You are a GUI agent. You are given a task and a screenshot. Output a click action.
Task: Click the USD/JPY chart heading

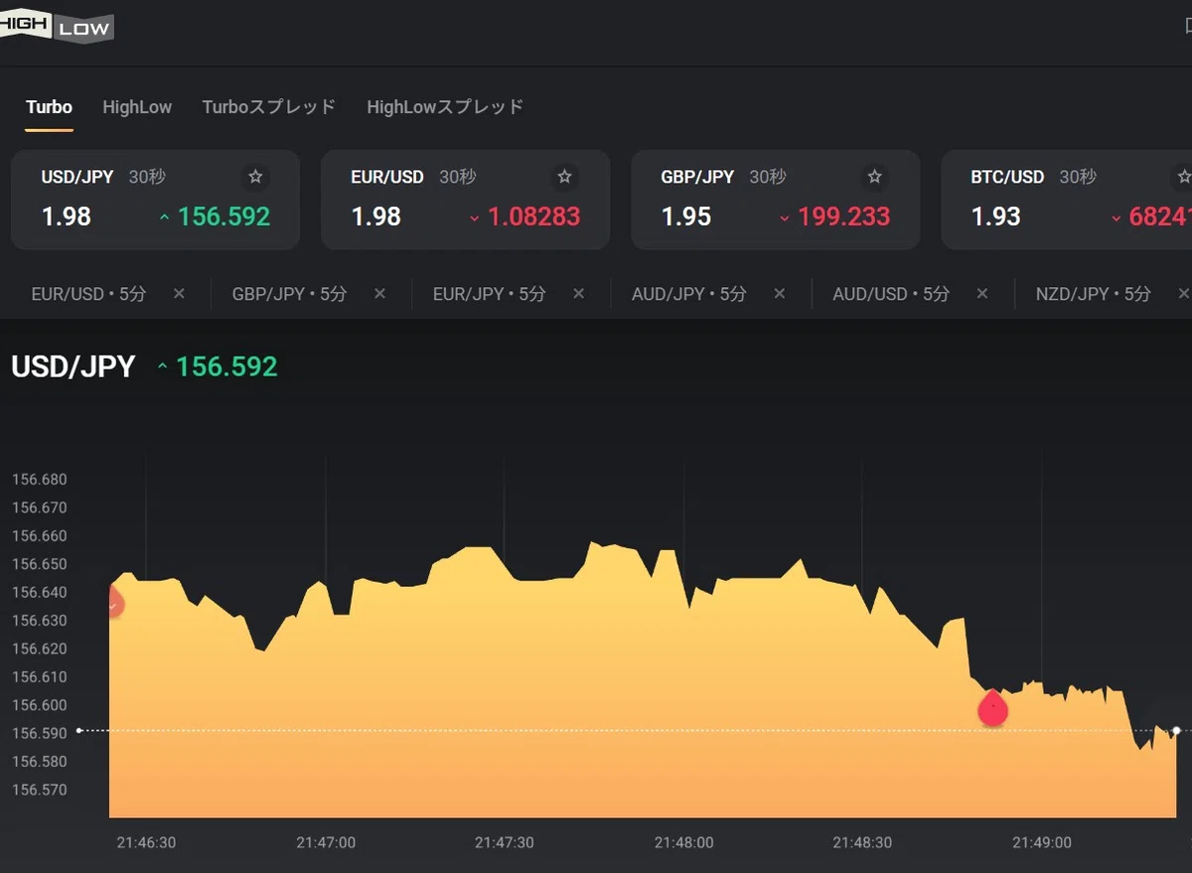point(74,366)
